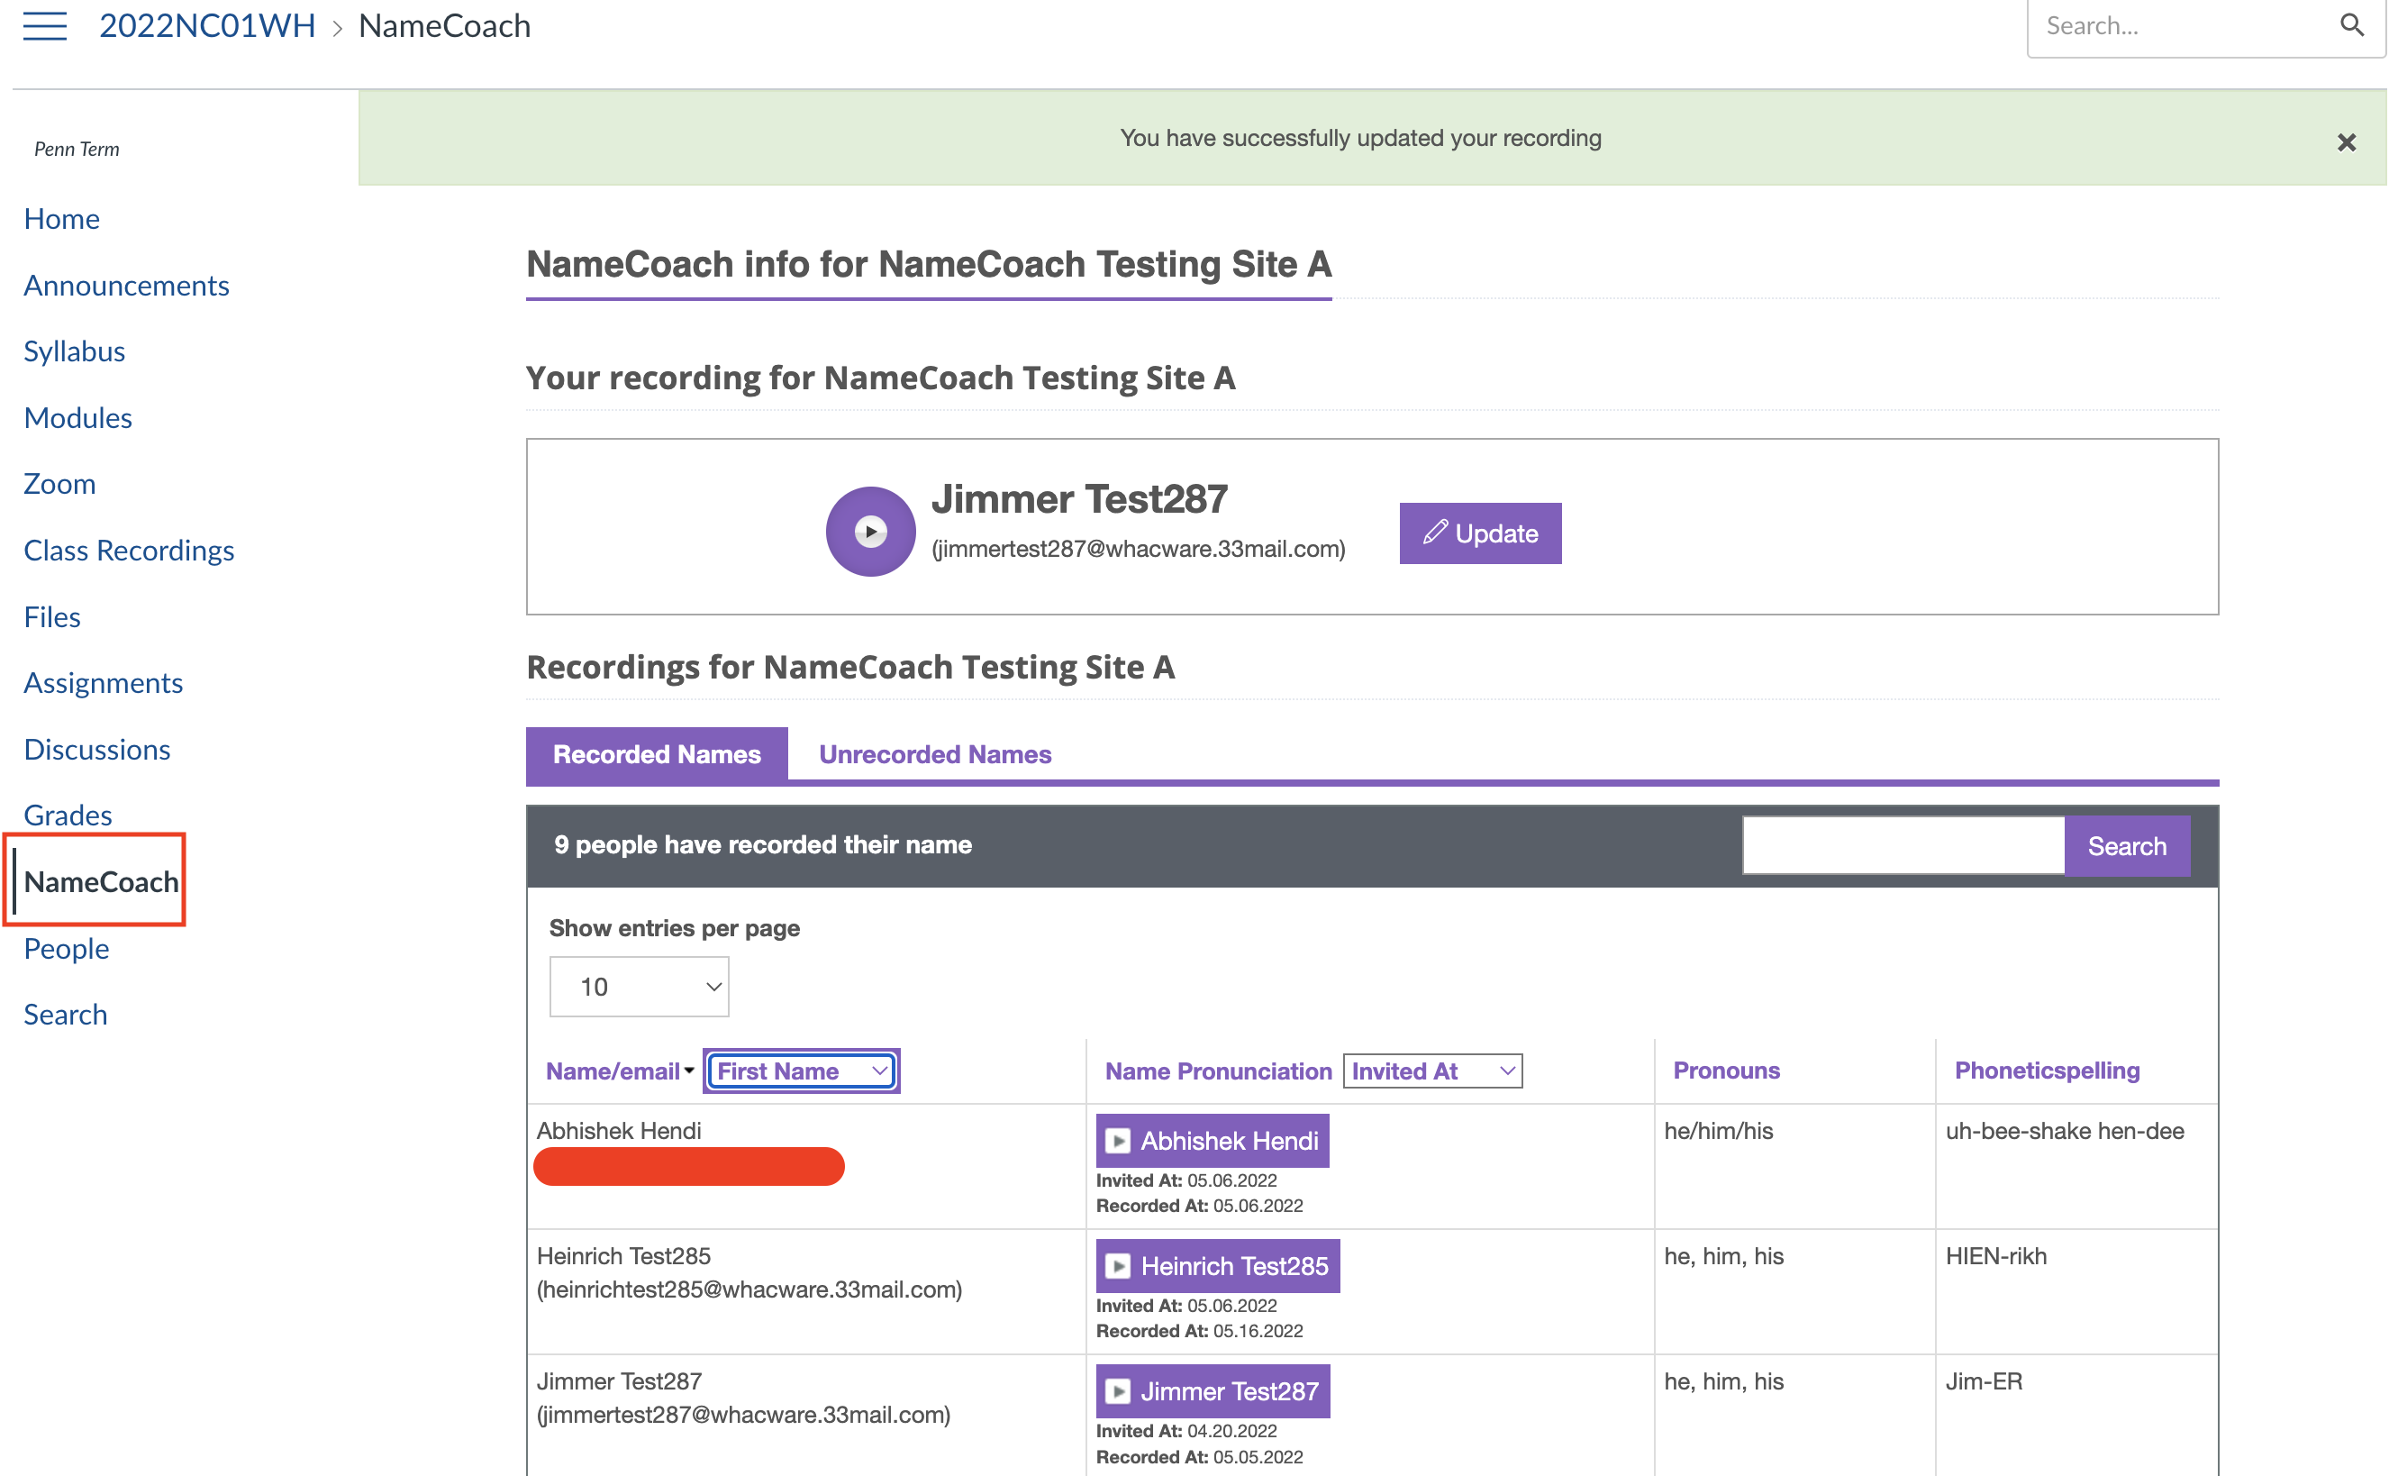2398x1476 pixels.
Task: Dismiss the success notification banner
Action: tap(2347, 142)
